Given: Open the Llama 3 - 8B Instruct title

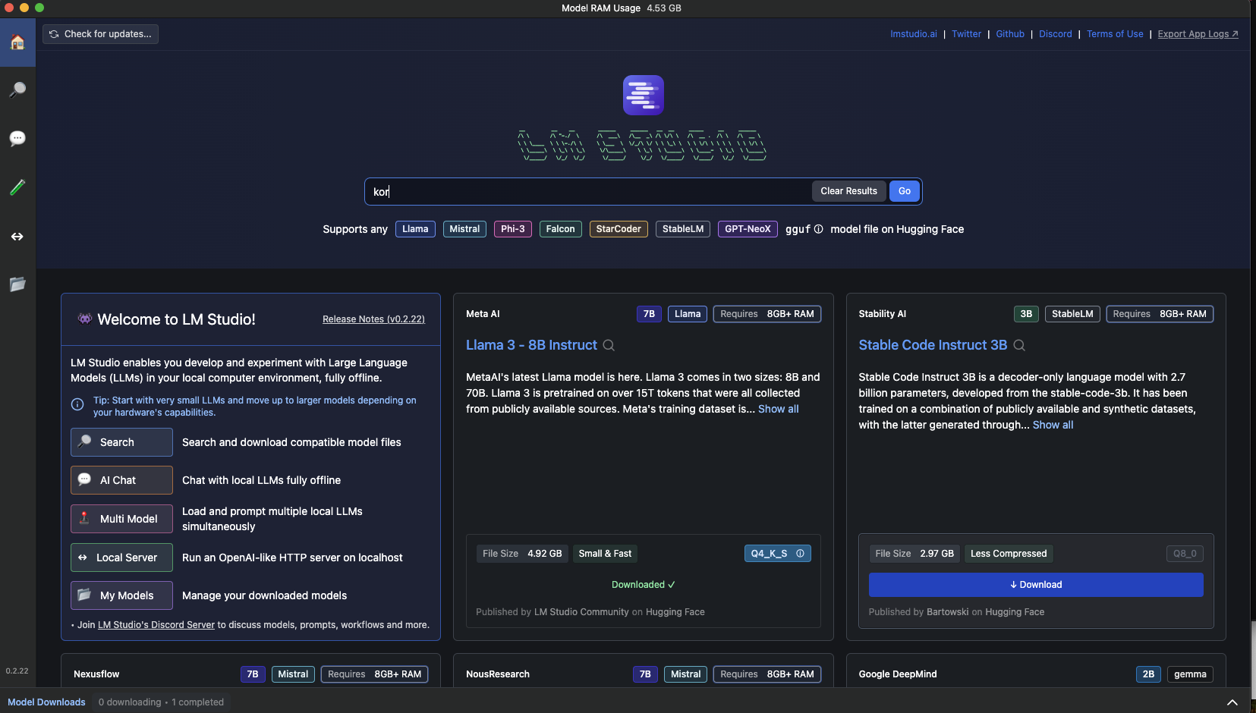Looking at the screenshot, I should click(531, 345).
